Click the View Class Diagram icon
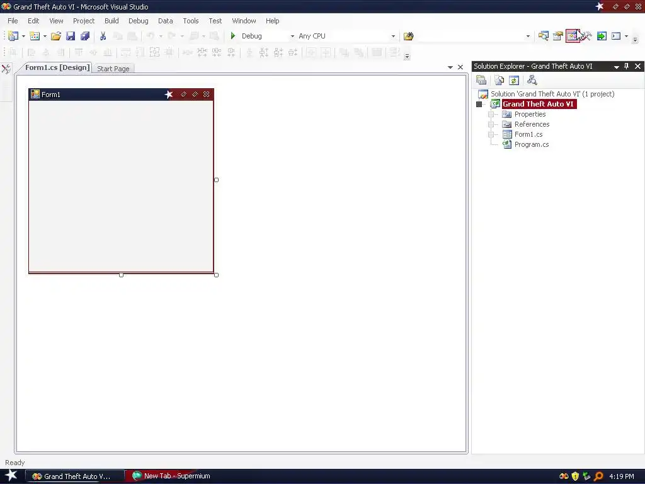 click(532, 80)
